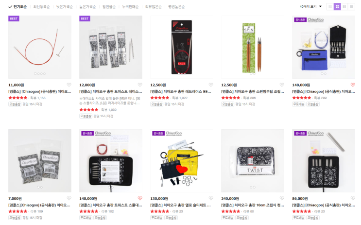Add 130,000원 yellow set to wishlist
Screen dimensions: 361x225
click(x=211, y=198)
